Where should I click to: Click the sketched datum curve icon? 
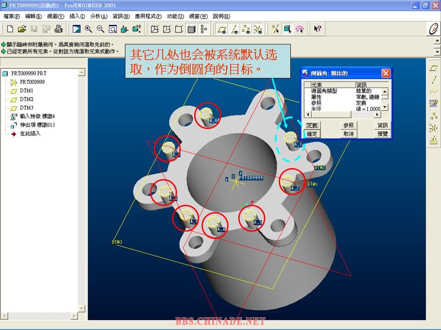(433, 103)
